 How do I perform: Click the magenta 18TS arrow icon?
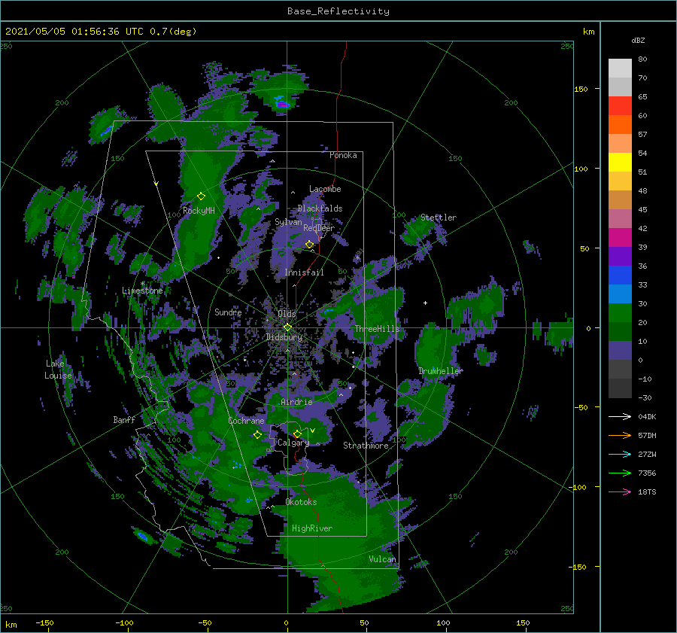coord(620,491)
